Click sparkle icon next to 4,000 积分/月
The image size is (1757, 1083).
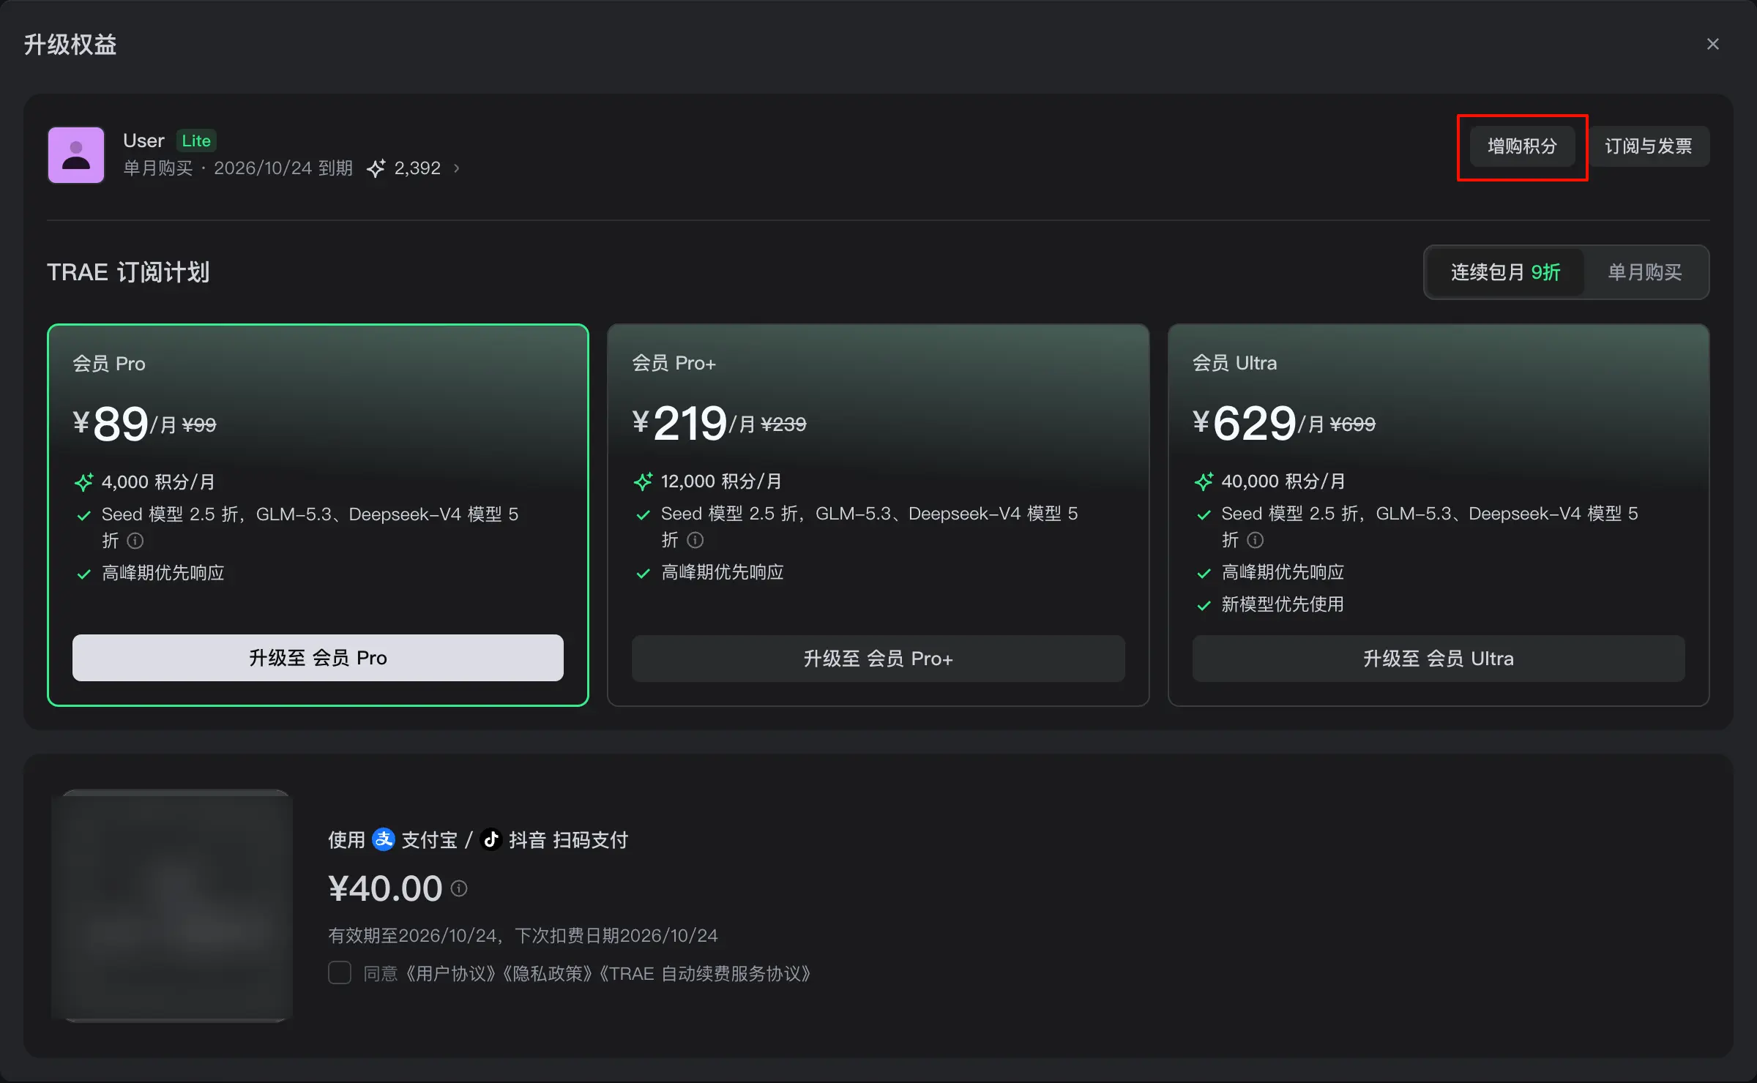pos(84,482)
